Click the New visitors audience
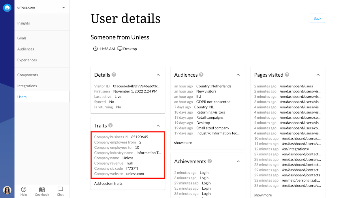This screenshot has height=198, width=346. pyautogui.click(x=206, y=91)
